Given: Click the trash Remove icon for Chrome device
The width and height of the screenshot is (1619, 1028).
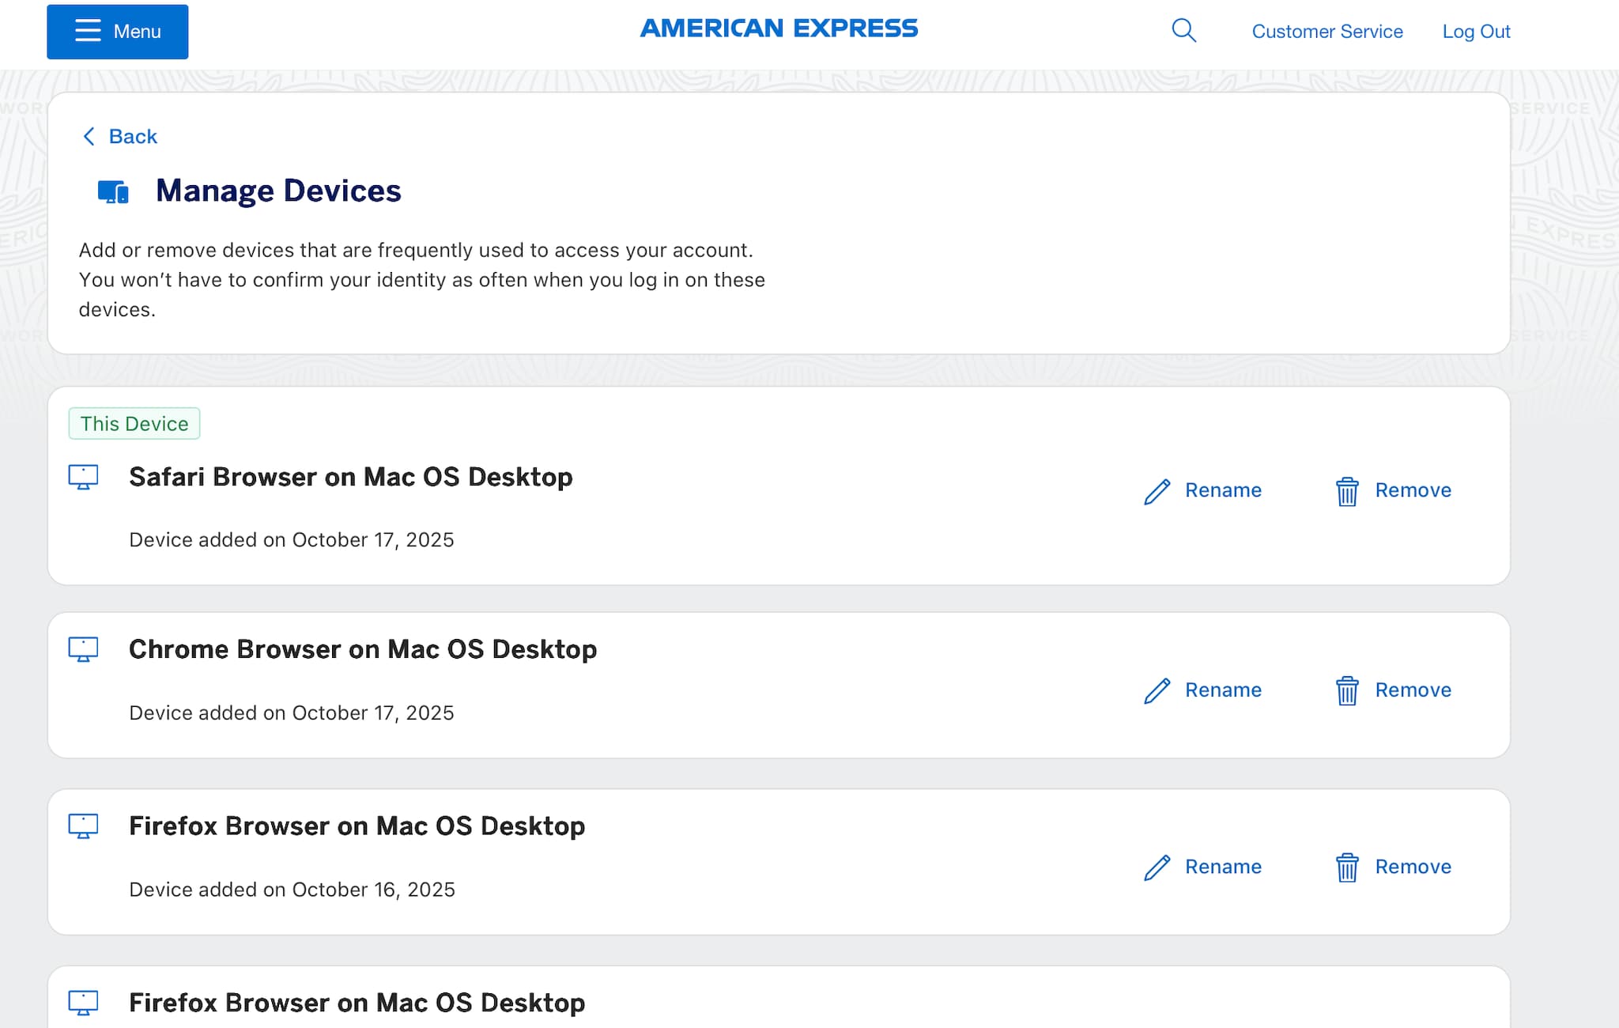Looking at the screenshot, I should (x=1346, y=690).
